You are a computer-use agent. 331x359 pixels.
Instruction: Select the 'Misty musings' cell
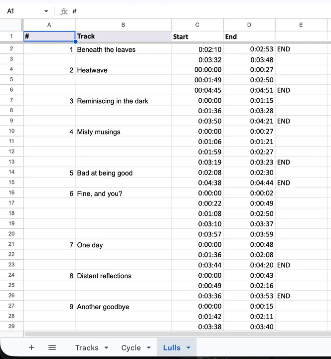click(123, 132)
